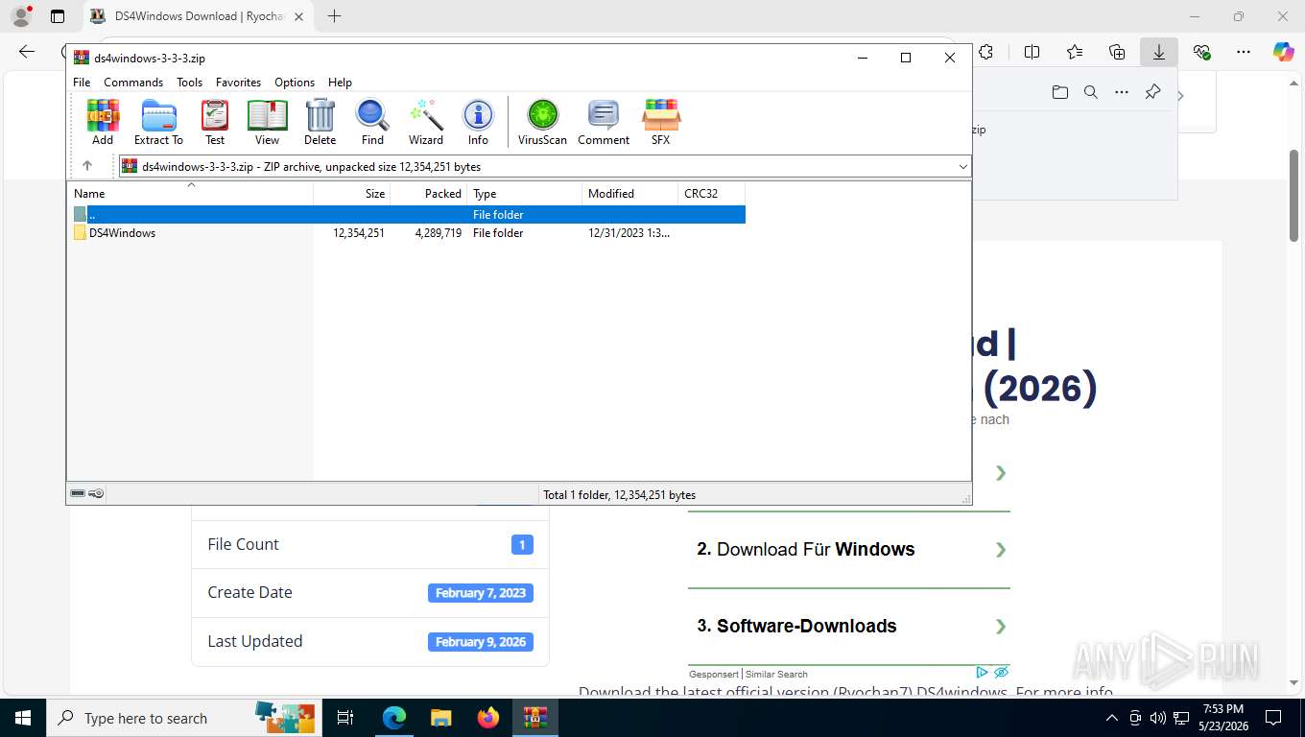The height and width of the screenshot is (737, 1305).
Task: Sort by Modified column header
Action: tap(629, 194)
